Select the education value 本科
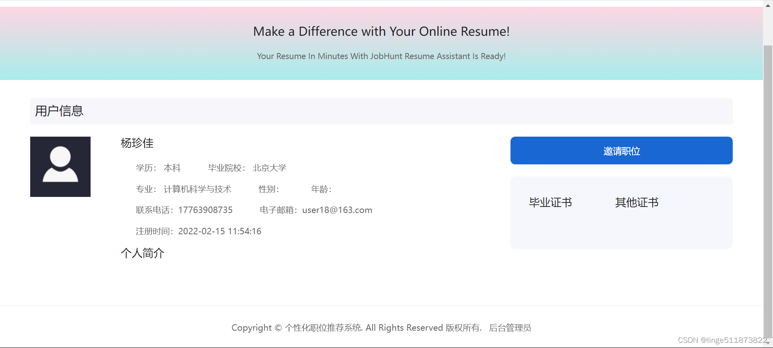The image size is (773, 348). 172,168
